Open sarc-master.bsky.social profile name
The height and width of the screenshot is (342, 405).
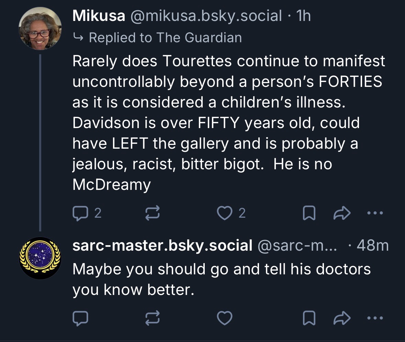tap(162, 246)
